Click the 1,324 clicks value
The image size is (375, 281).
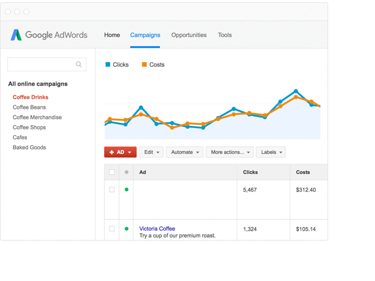pyautogui.click(x=250, y=229)
